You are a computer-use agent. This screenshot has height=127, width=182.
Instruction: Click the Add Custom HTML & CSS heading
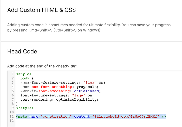coord(42,10)
